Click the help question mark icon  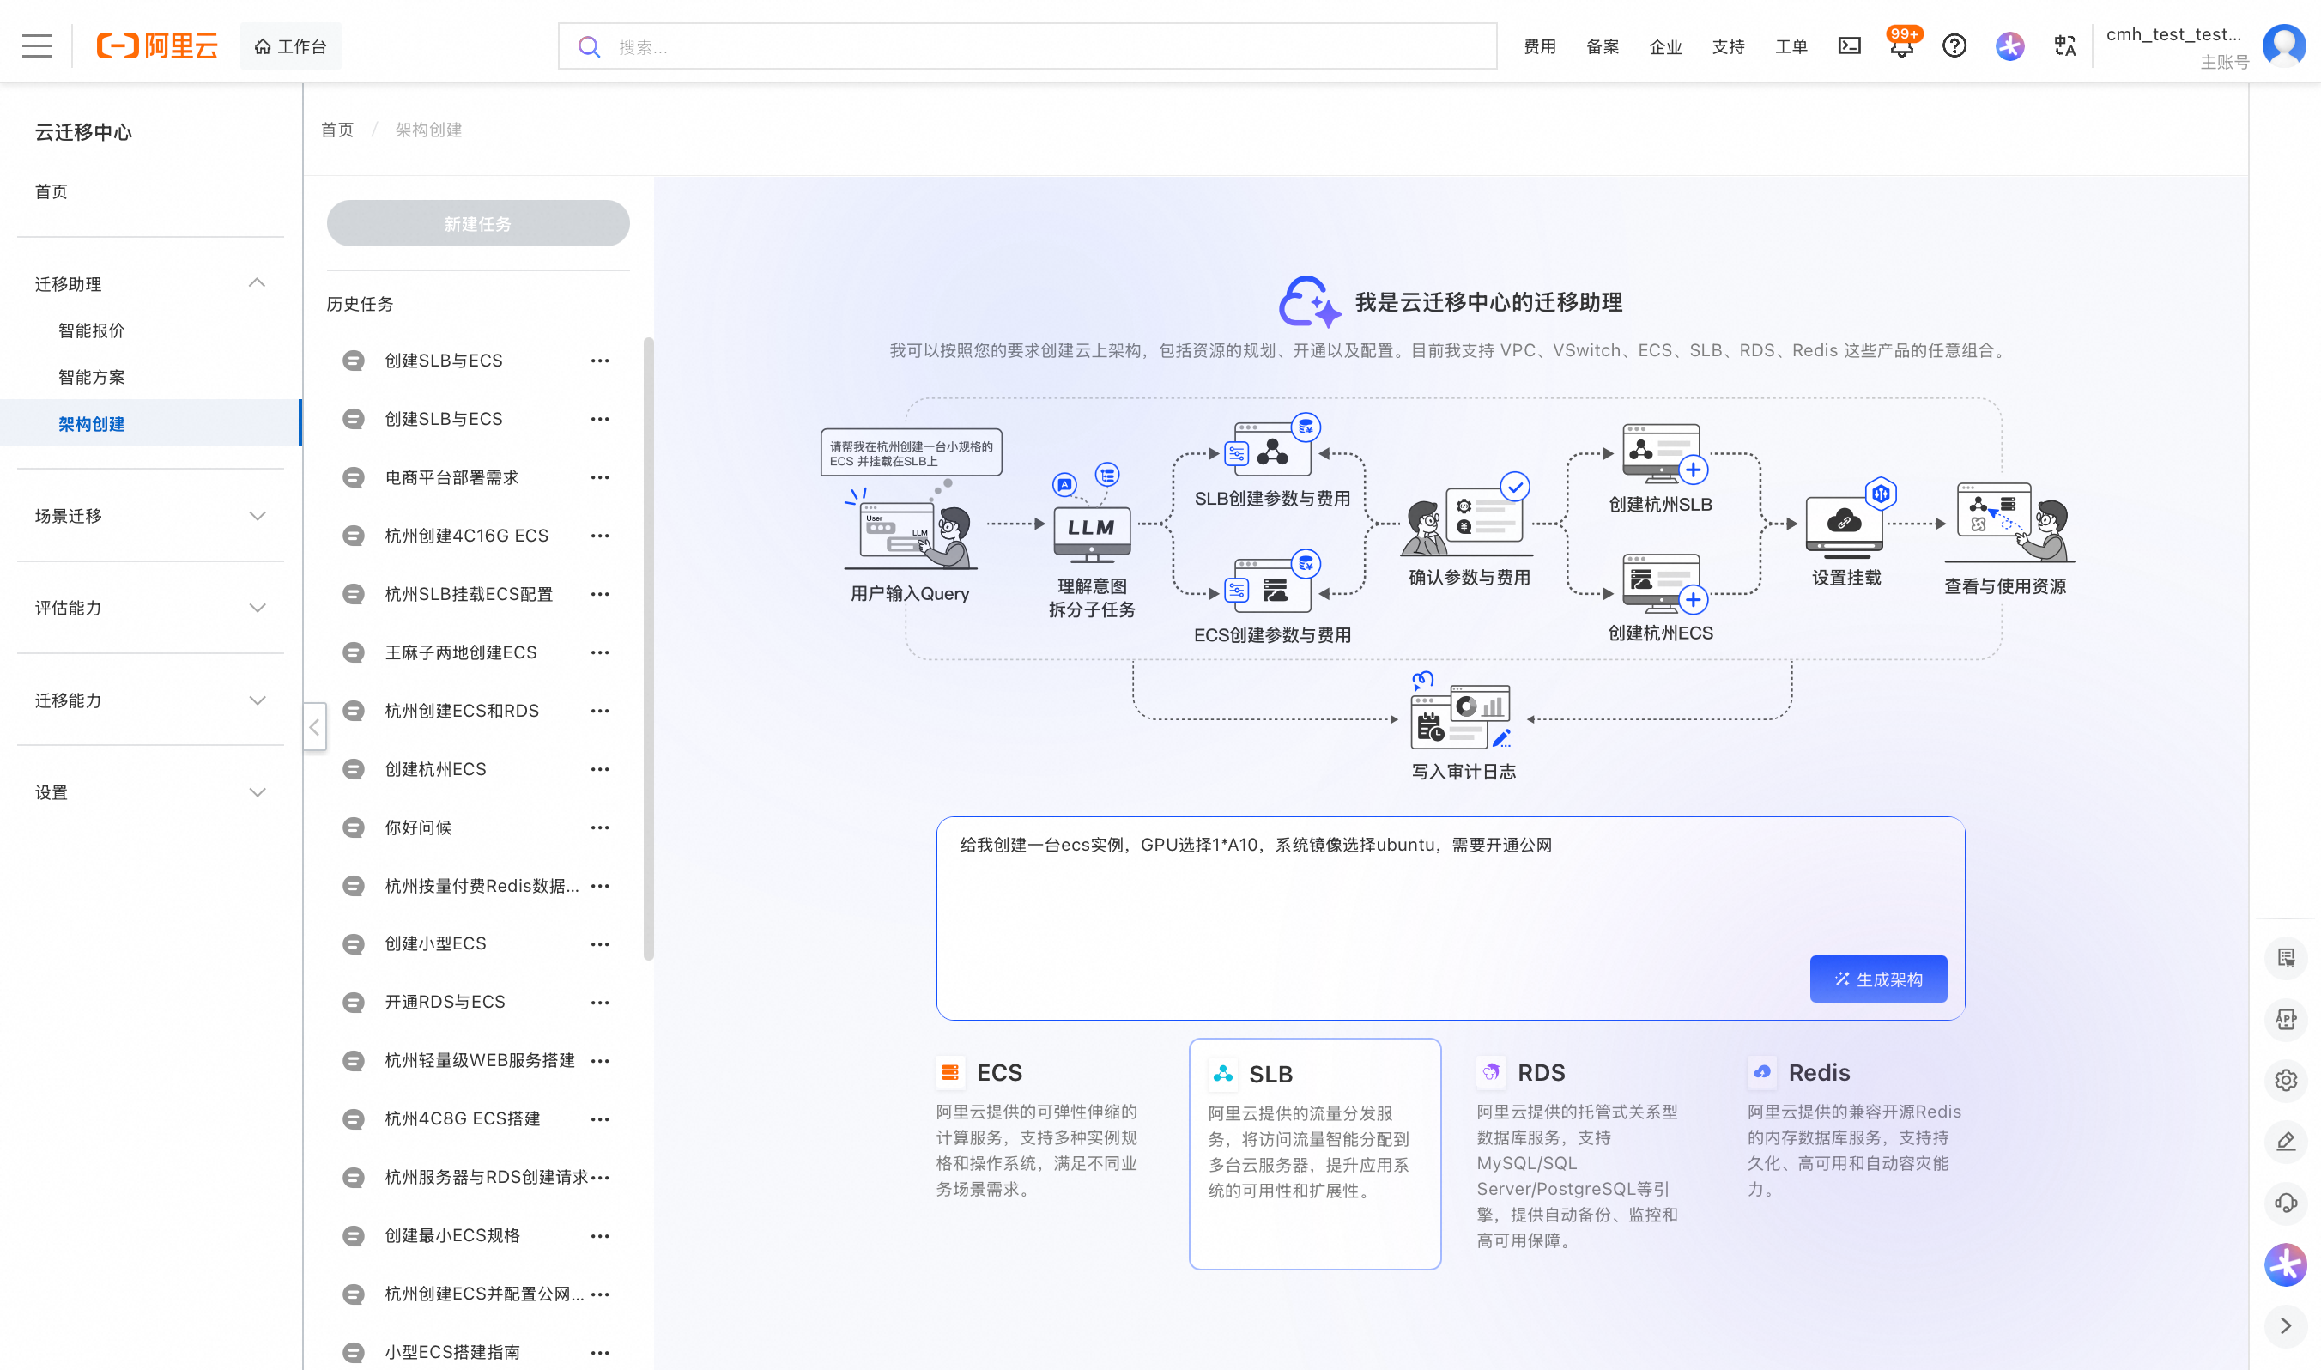coord(1954,46)
